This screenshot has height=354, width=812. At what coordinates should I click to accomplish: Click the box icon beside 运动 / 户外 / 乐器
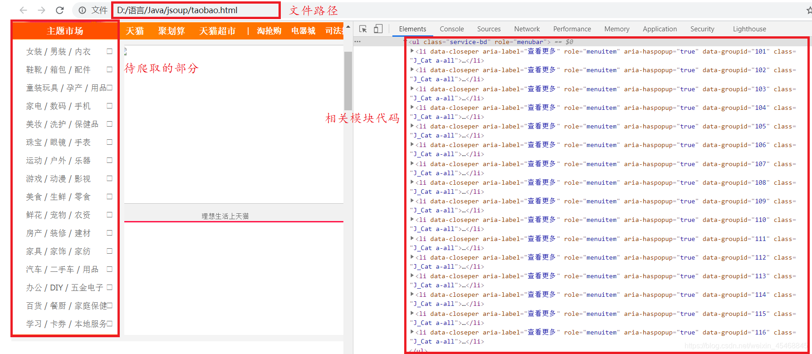click(x=109, y=160)
